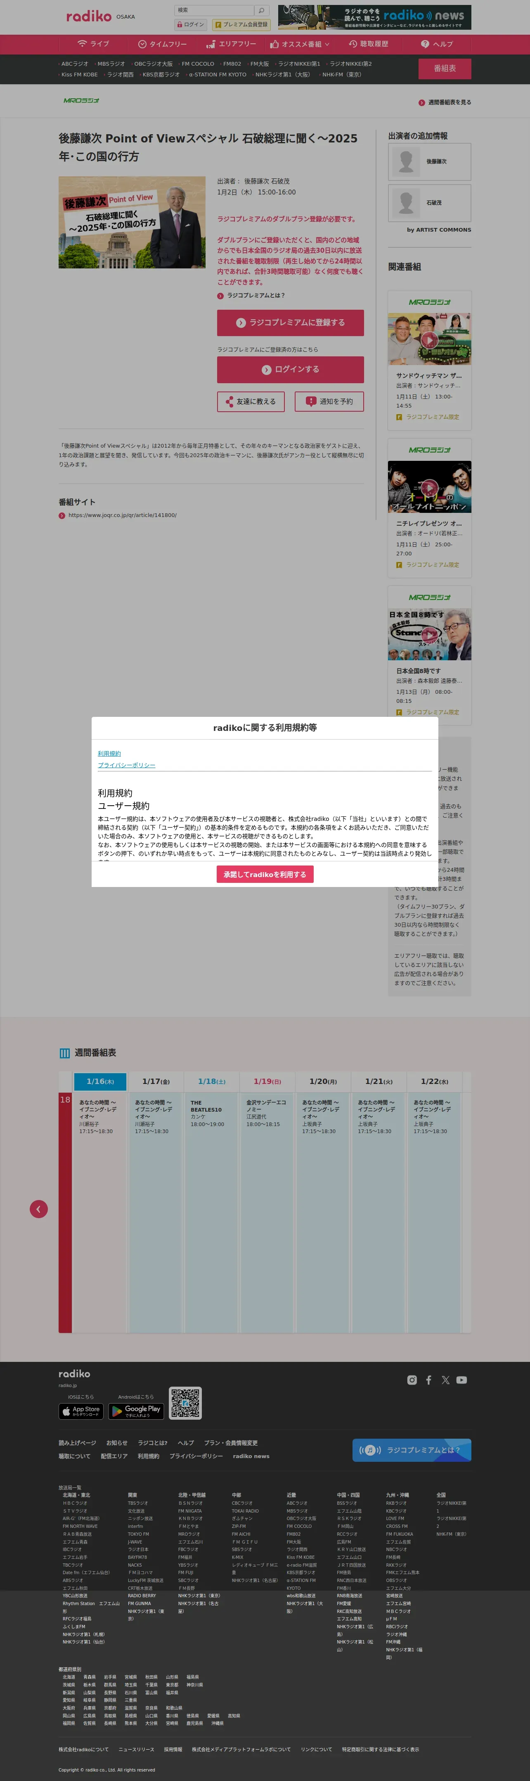
Task: Click 採用情報 footer link
Action: pos(173,1750)
